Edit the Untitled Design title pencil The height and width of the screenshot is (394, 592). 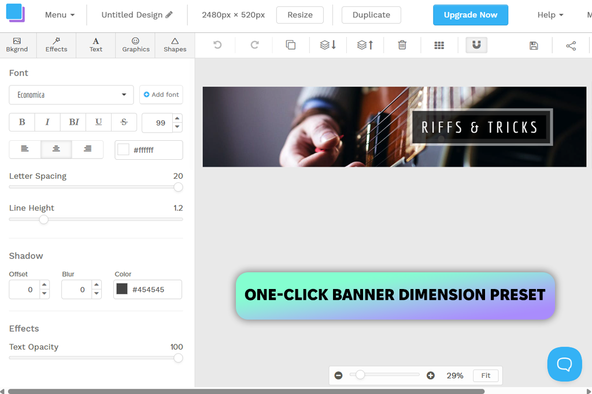coord(169,14)
